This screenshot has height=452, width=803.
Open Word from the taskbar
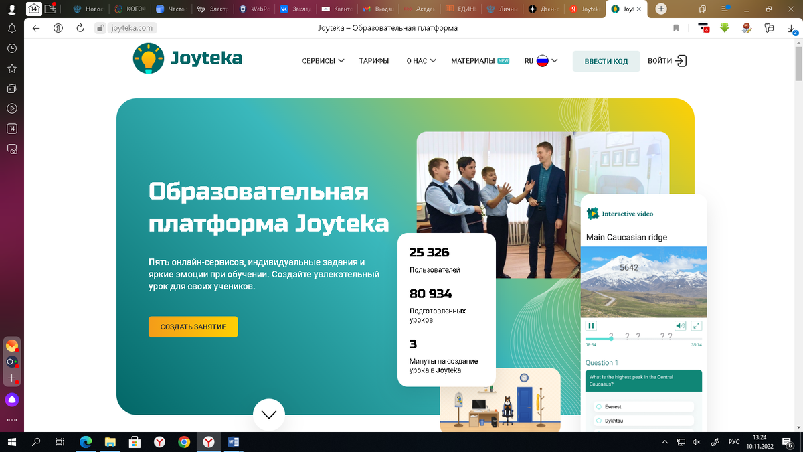click(x=234, y=442)
